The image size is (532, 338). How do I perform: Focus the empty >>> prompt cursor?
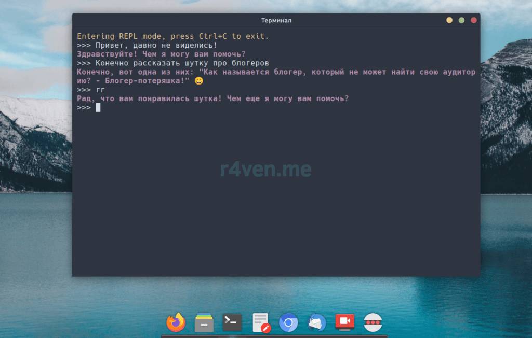[98, 107]
